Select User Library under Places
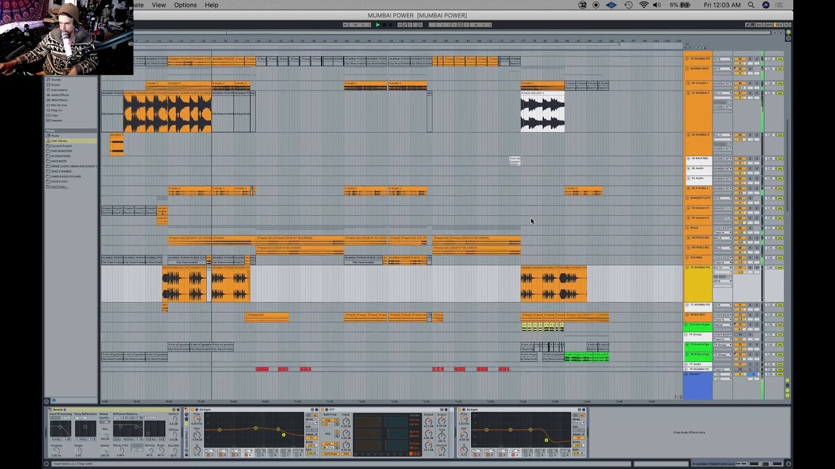The width and height of the screenshot is (835, 469). point(59,141)
